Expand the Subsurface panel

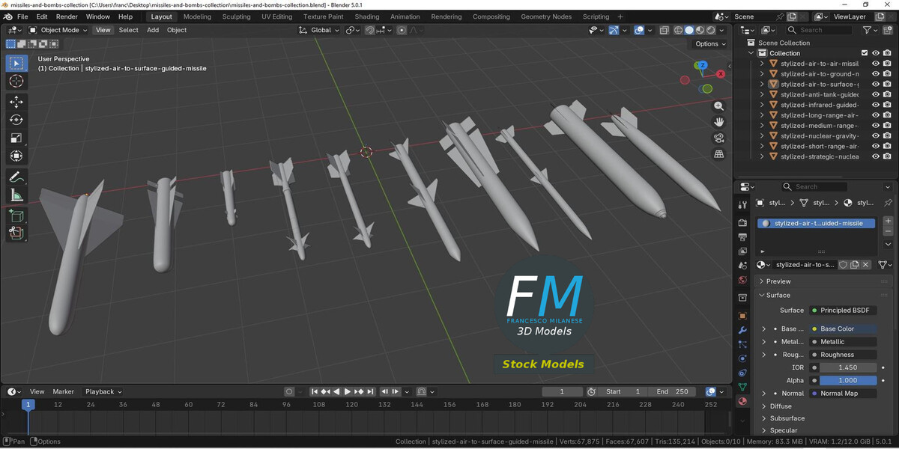tap(787, 418)
